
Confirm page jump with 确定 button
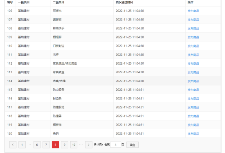point(133,145)
